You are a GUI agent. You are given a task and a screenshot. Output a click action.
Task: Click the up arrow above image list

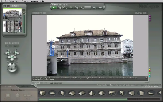[24, 10]
